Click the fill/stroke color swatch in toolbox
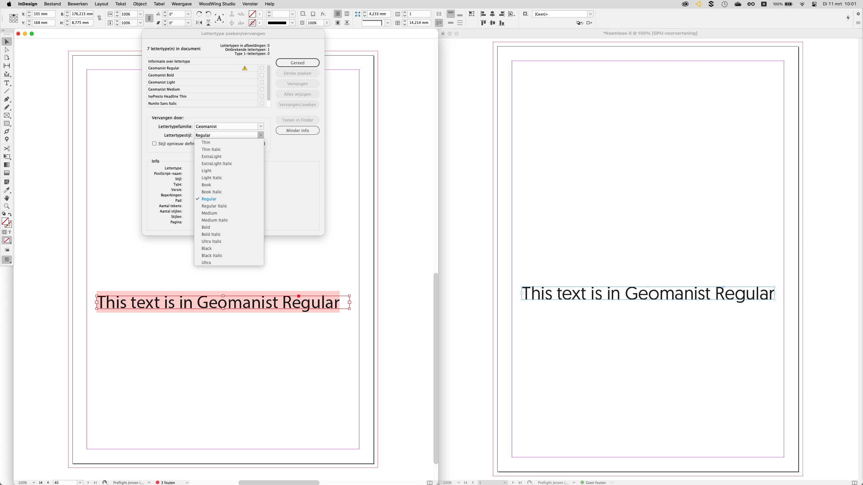Image resolution: width=863 pixels, height=485 pixels. coord(6,222)
